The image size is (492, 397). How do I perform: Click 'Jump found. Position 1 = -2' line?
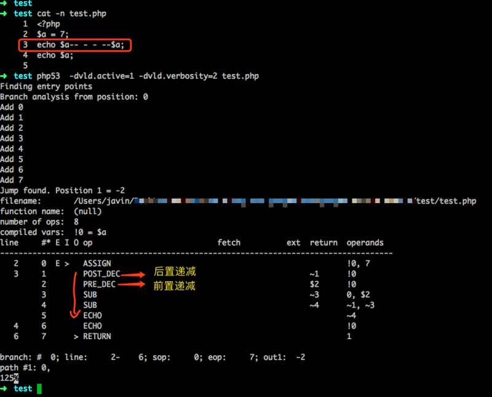63,190
